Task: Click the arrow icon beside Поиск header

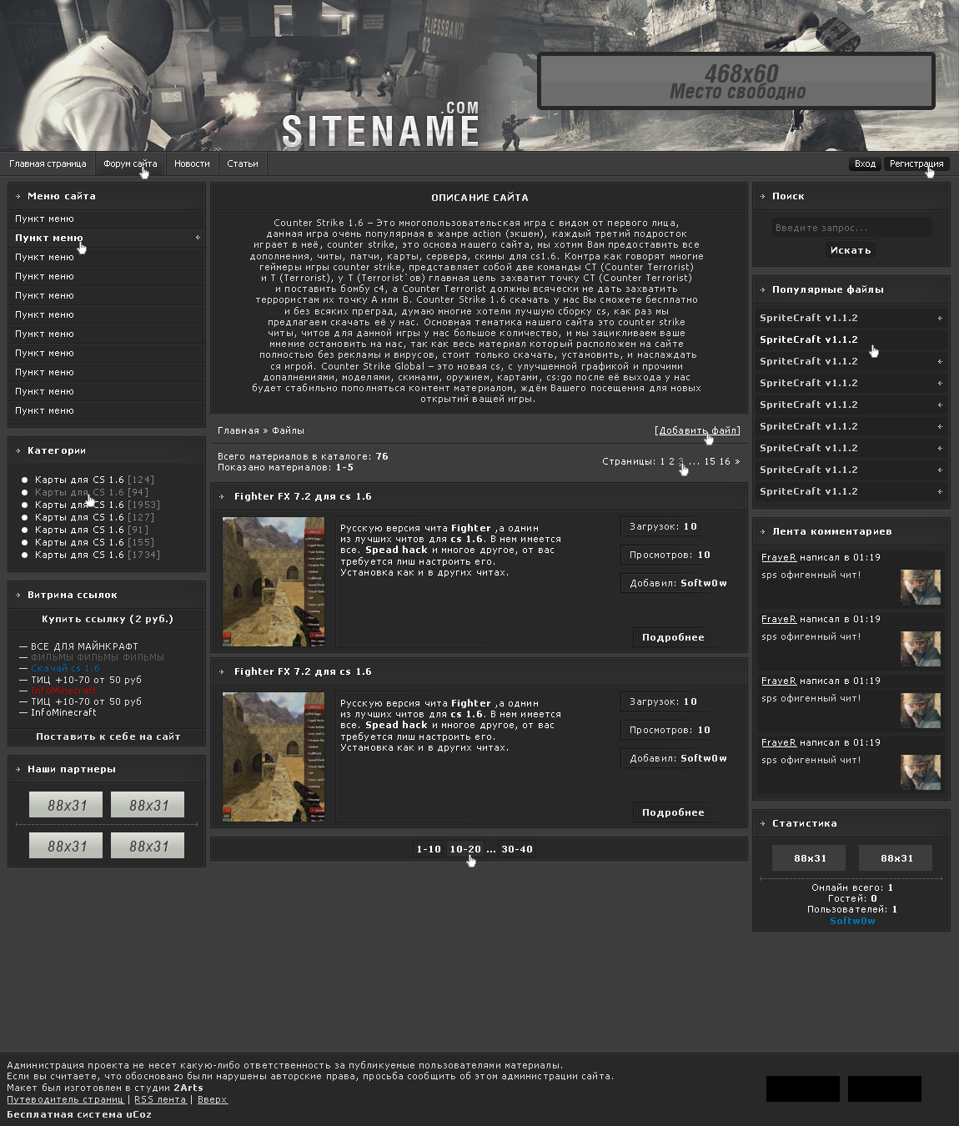Action: [763, 197]
